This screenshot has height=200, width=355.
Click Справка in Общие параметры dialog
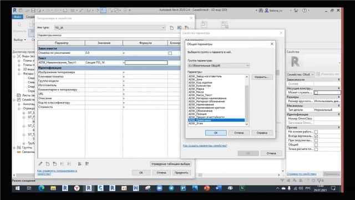pos(262,133)
